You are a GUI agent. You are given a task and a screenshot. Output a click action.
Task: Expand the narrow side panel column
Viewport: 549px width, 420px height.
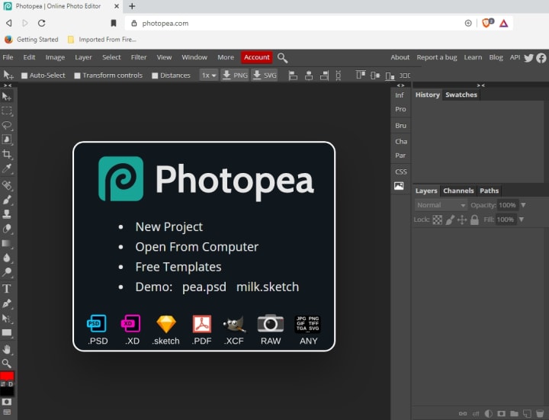[400, 85]
